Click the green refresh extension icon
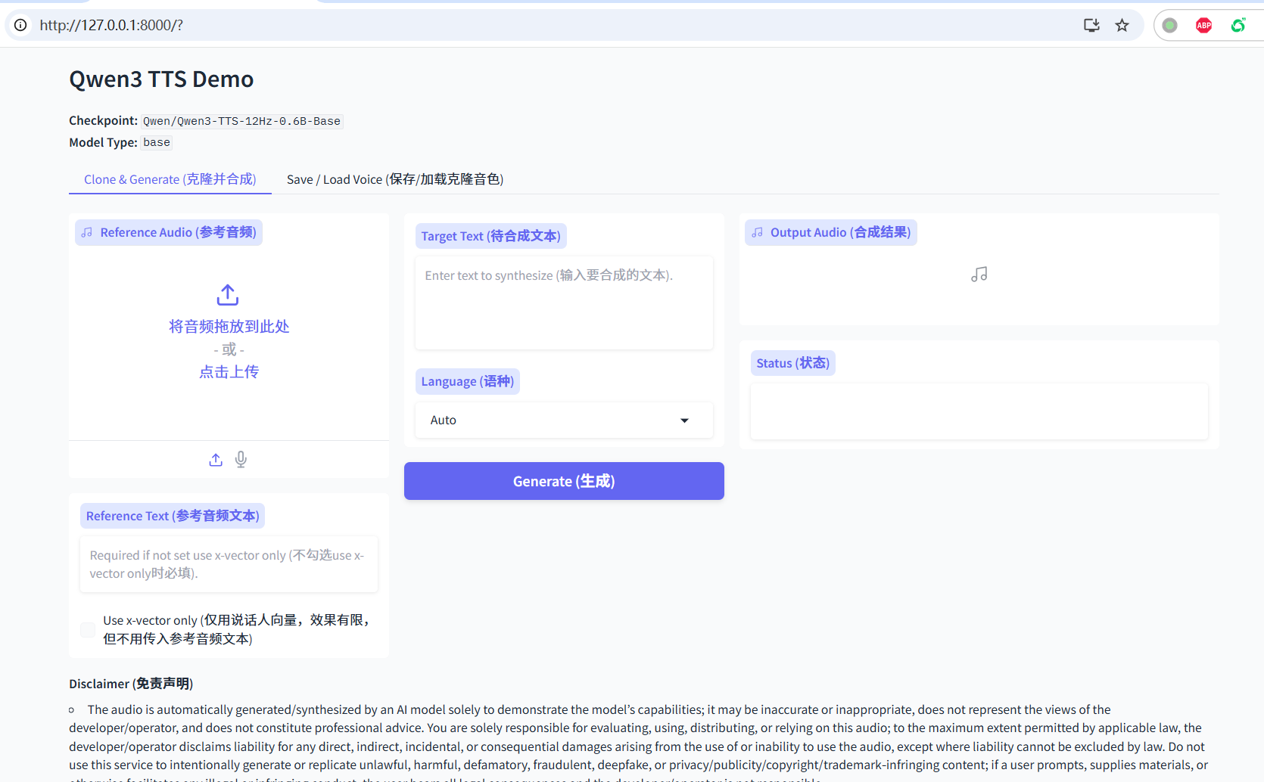The height and width of the screenshot is (782, 1264). (x=1238, y=26)
